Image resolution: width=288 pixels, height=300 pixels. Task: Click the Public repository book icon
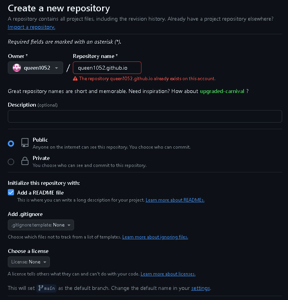25,143
